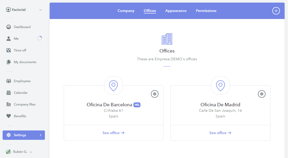Viewport: 288px width, 158px height.
Task: Click the Benefits heart icon
Action: pos(9,116)
